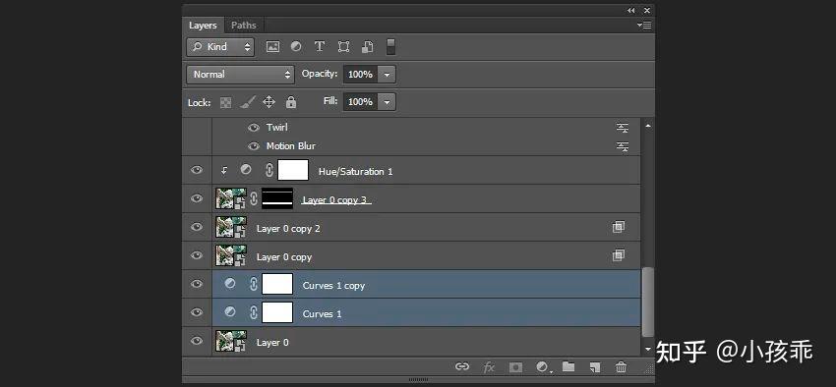Filter for shape layers icon
This screenshot has width=836, height=387.
point(344,47)
